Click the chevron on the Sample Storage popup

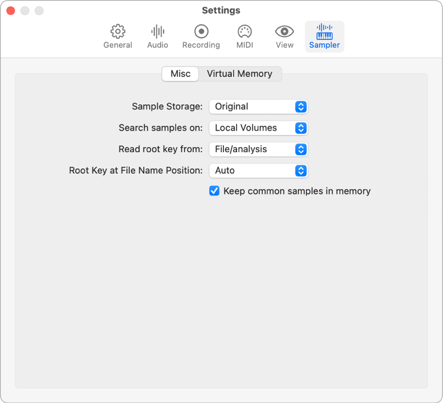[x=302, y=106]
